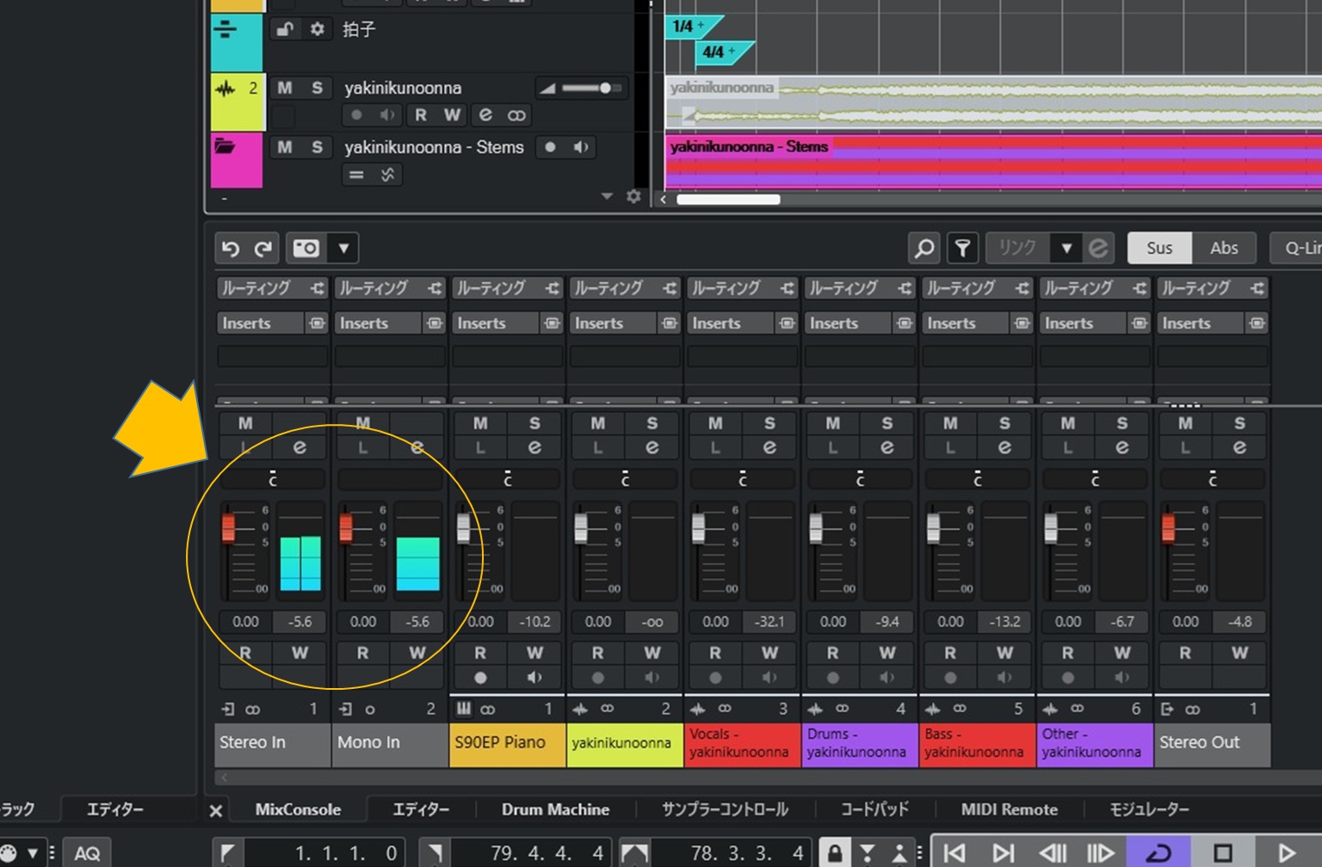Open the MIDI Remote tab
The height and width of the screenshot is (867, 1322).
1009,809
